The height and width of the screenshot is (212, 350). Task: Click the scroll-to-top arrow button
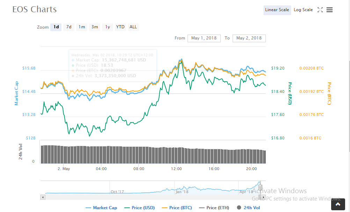tap(338, 204)
